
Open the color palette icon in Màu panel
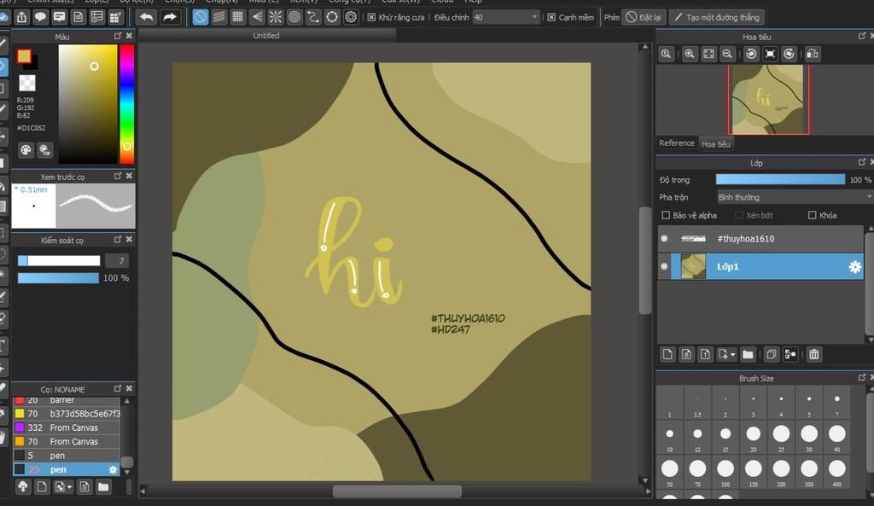click(26, 150)
